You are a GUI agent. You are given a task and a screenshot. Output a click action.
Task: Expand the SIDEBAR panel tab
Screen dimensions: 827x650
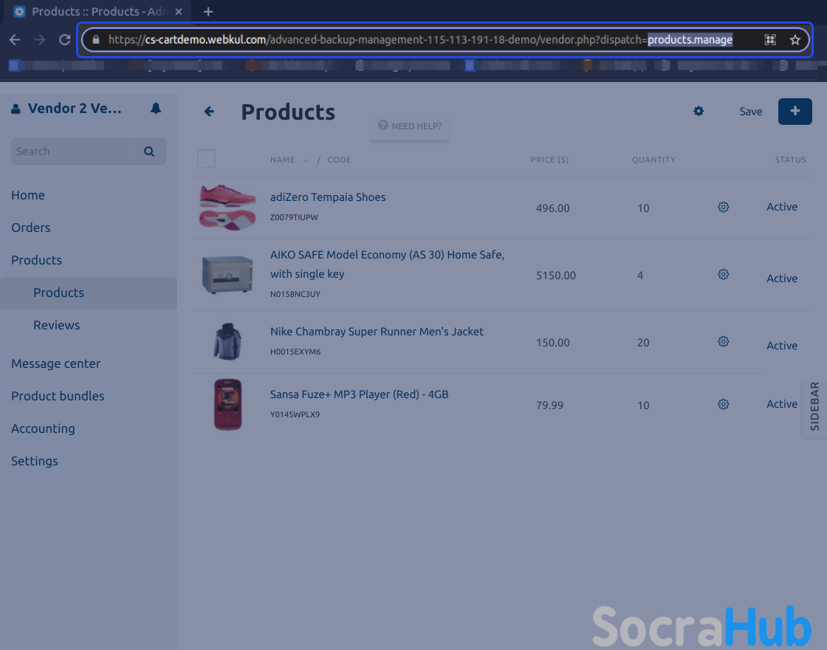pyautogui.click(x=814, y=407)
